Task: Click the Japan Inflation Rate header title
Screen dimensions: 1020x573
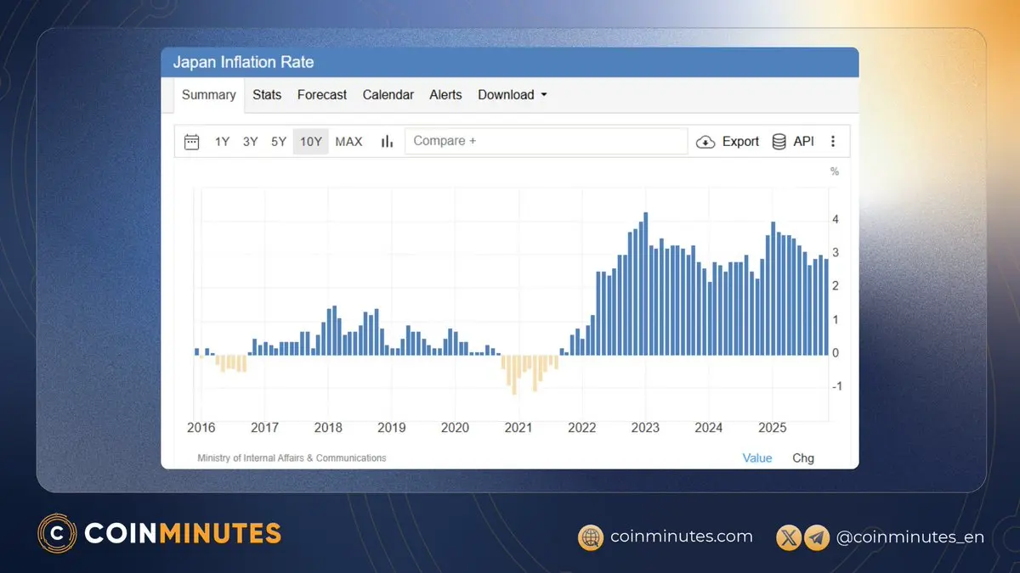Action: (x=243, y=62)
